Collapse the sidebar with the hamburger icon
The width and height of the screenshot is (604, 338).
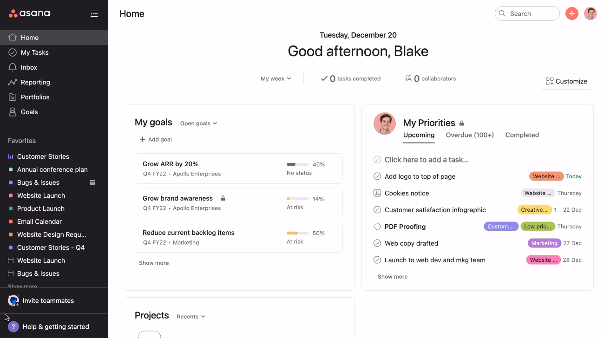point(94,13)
